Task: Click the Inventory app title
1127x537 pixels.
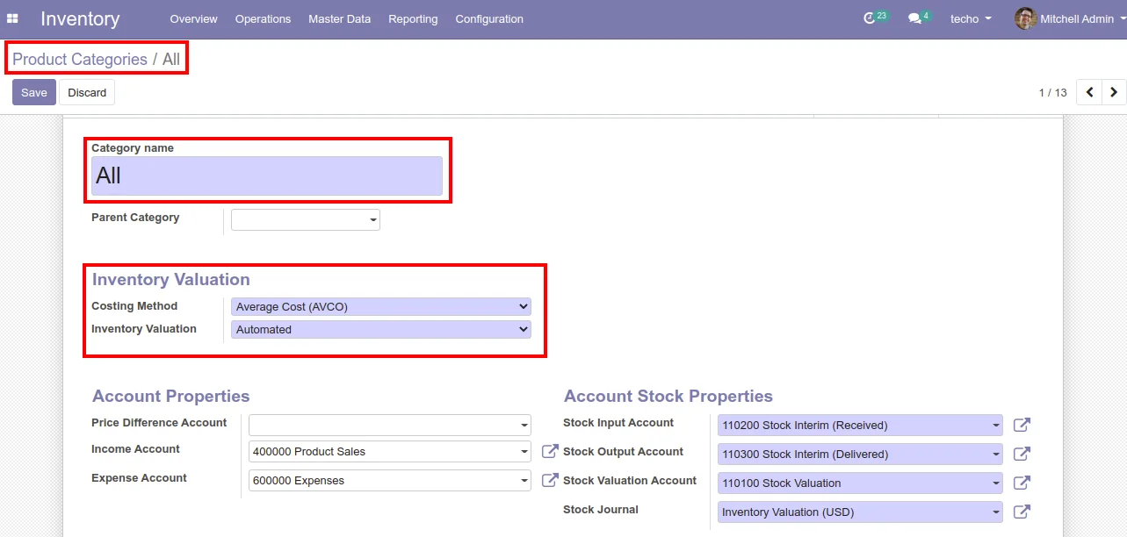Action: (80, 18)
